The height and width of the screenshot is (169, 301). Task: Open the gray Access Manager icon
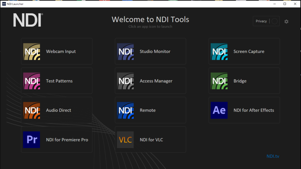point(125,81)
